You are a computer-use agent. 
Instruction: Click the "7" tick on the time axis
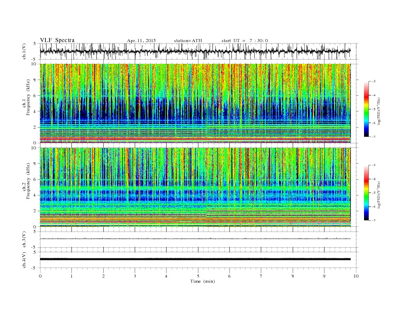261,276
